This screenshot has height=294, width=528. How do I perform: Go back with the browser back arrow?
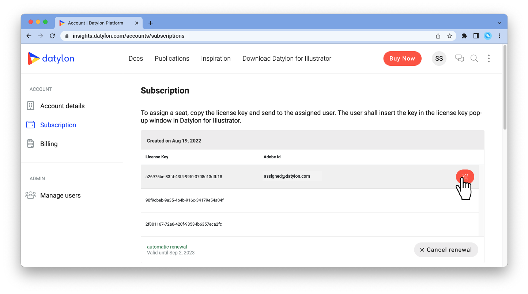tap(29, 36)
